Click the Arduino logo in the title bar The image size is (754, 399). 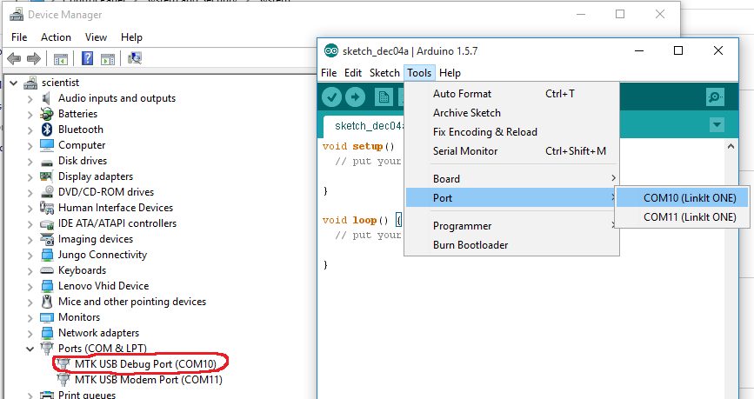coord(330,51)
